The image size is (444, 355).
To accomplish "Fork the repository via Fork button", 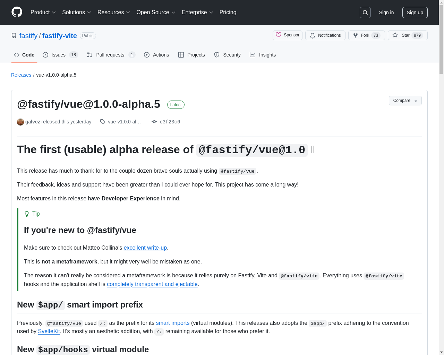I will 367,35.
